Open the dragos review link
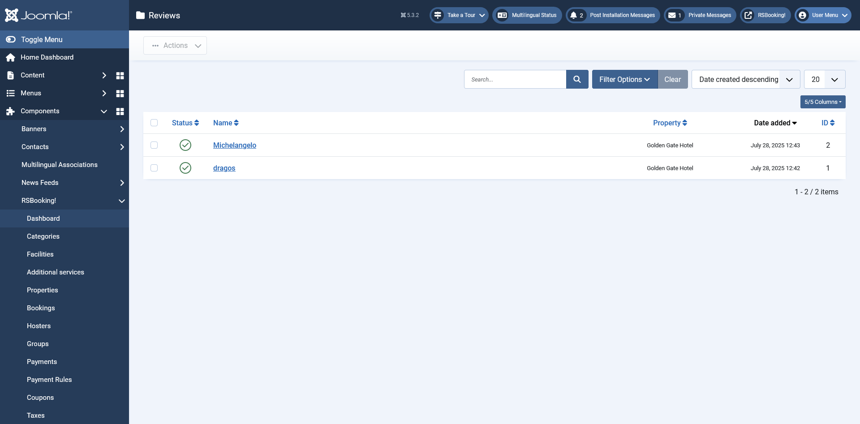The image size is (860, 424). 224,168
